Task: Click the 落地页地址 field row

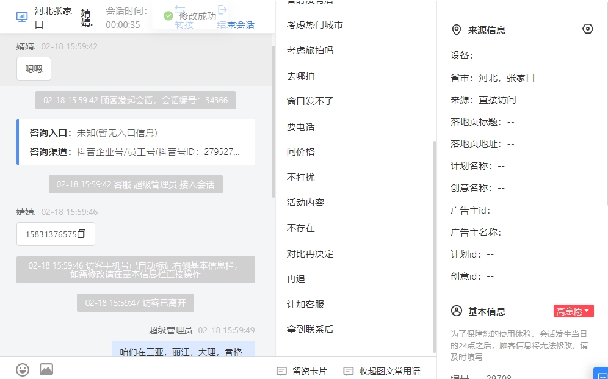Action: (x=482, y=144)
